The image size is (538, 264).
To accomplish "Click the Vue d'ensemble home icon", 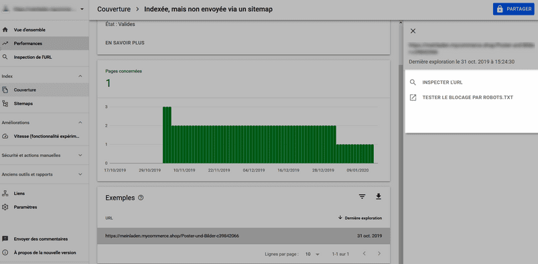I will click(x=5, y=30).
